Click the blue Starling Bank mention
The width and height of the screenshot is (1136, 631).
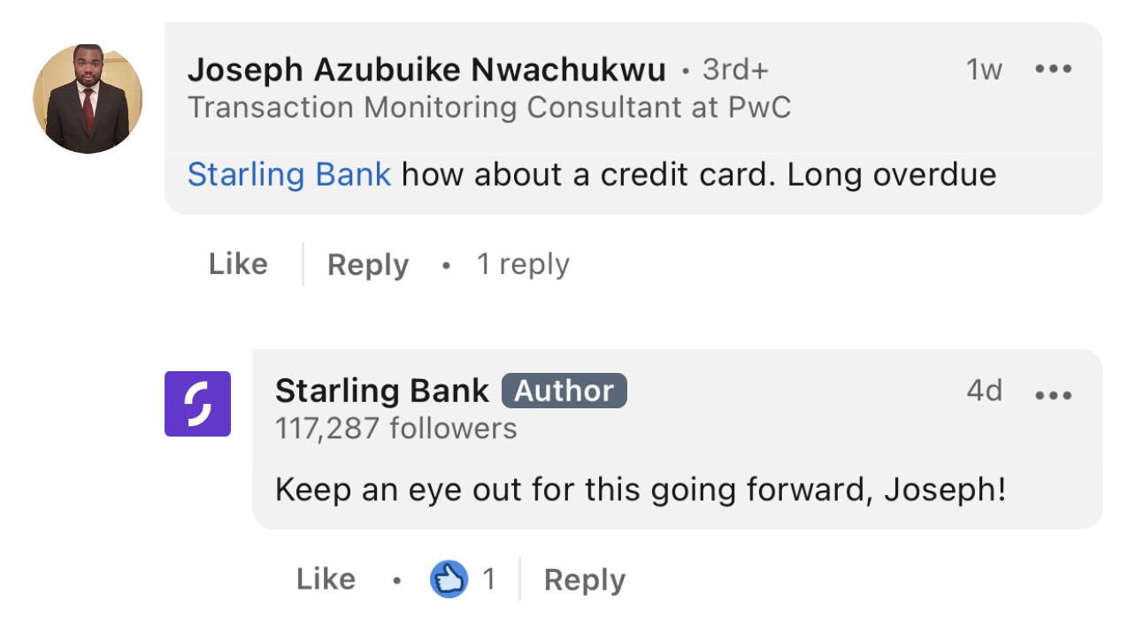point(288,174)
